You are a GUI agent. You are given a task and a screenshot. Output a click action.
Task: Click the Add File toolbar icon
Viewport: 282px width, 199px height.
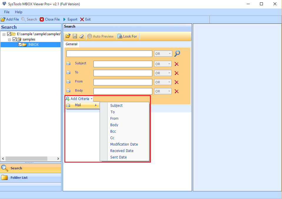(x=3, y=19)
